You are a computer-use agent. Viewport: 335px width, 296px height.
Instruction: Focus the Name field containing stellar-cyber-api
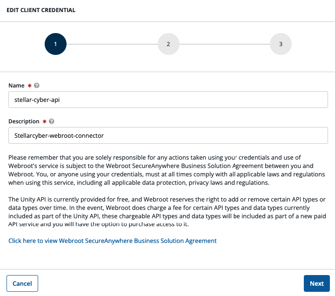pyautogui.click(x=168, y=100)
